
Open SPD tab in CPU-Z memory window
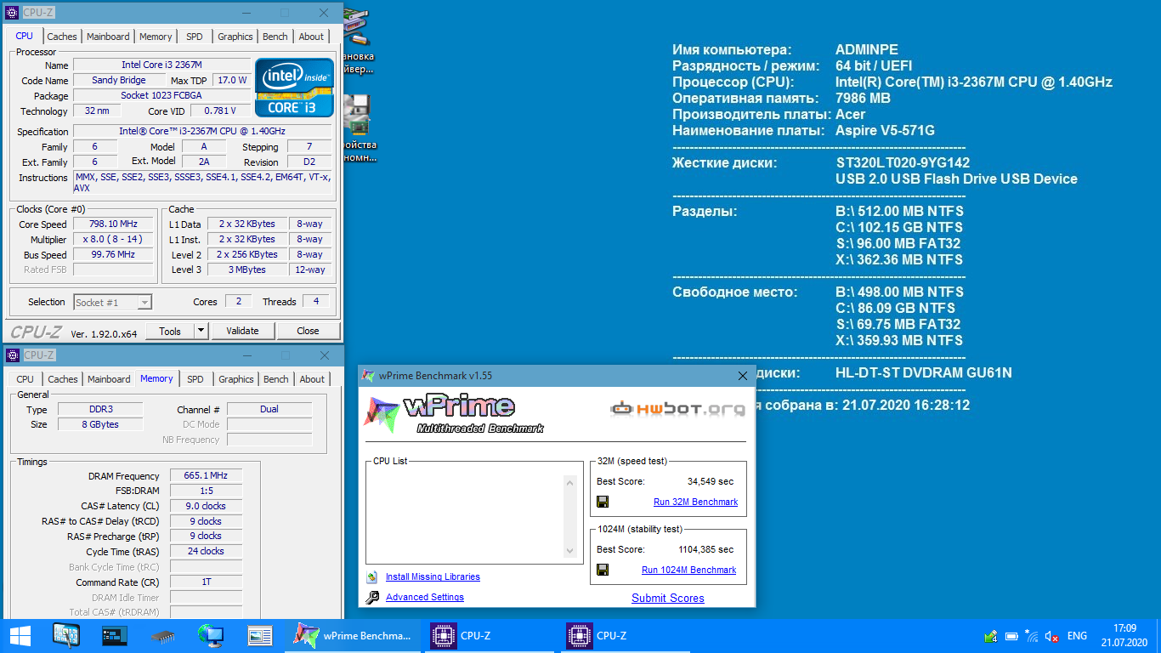(x=195, y=379)
